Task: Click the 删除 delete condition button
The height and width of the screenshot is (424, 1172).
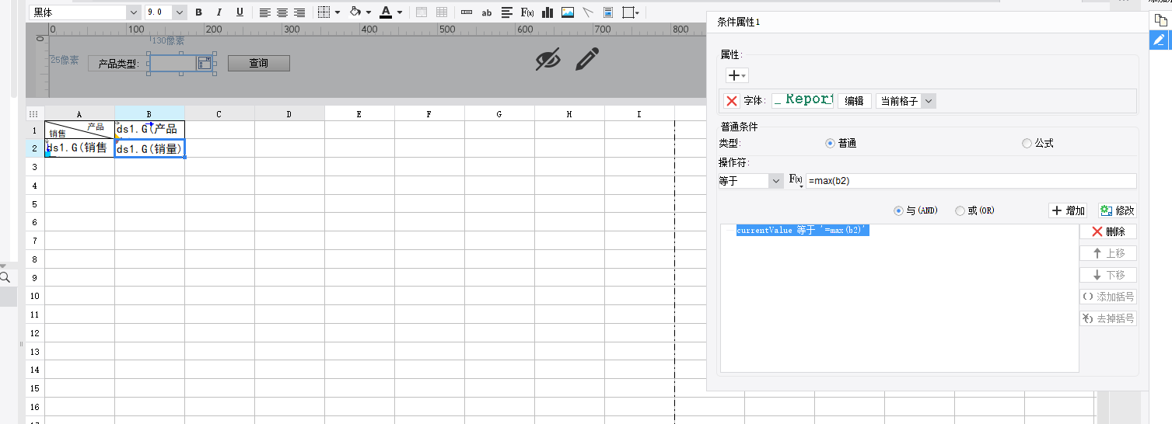Action: click(1108, 231)
